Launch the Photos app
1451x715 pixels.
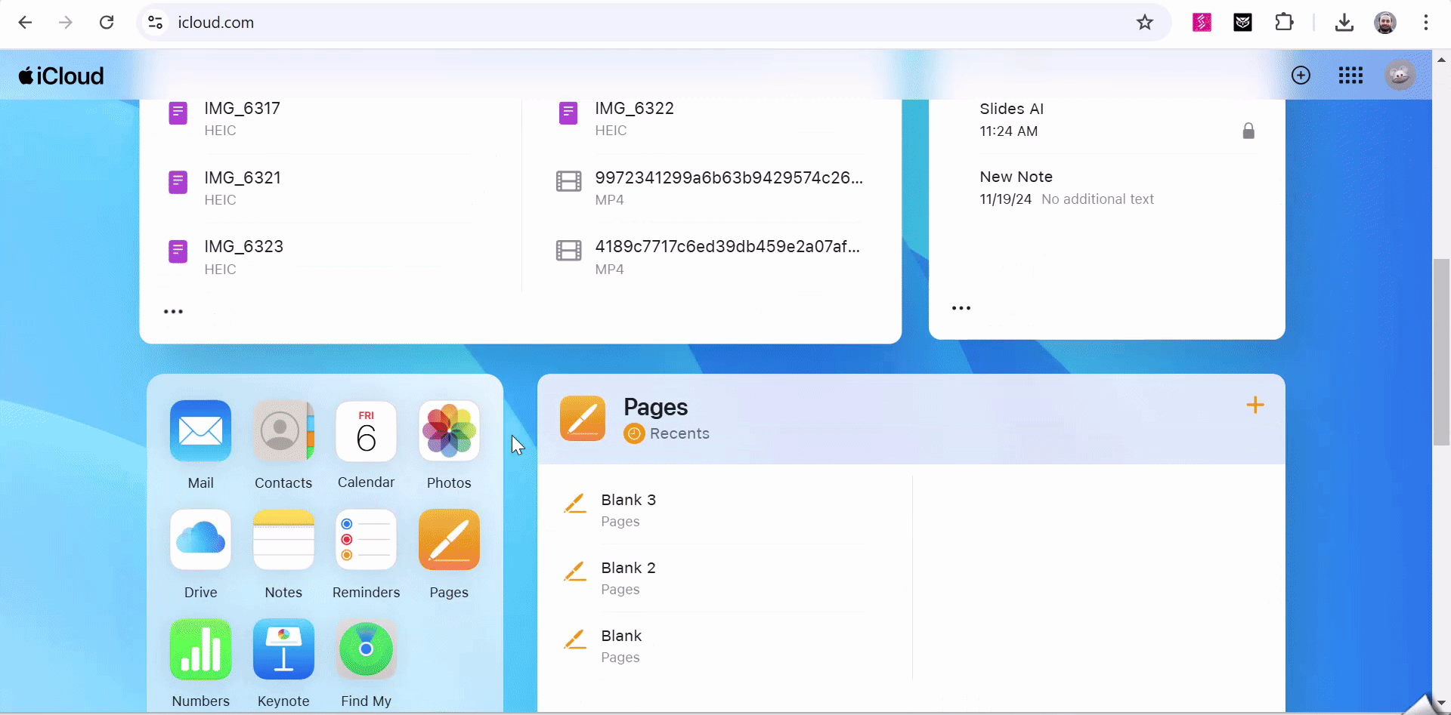[x=449, y=431]
